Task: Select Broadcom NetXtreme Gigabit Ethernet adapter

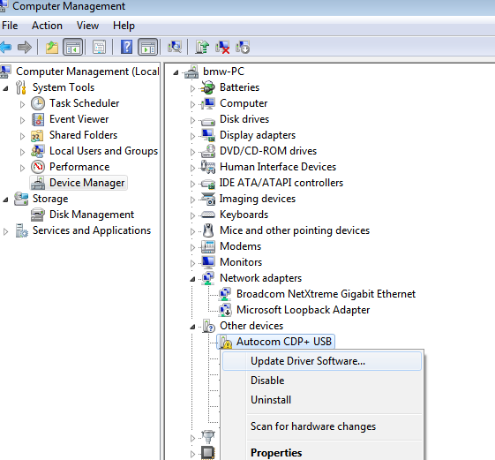Action: (x=326, y=294)
